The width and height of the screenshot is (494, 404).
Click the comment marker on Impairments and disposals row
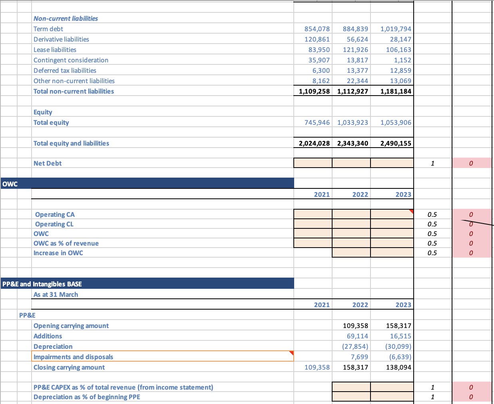click(x=292, y=354)
